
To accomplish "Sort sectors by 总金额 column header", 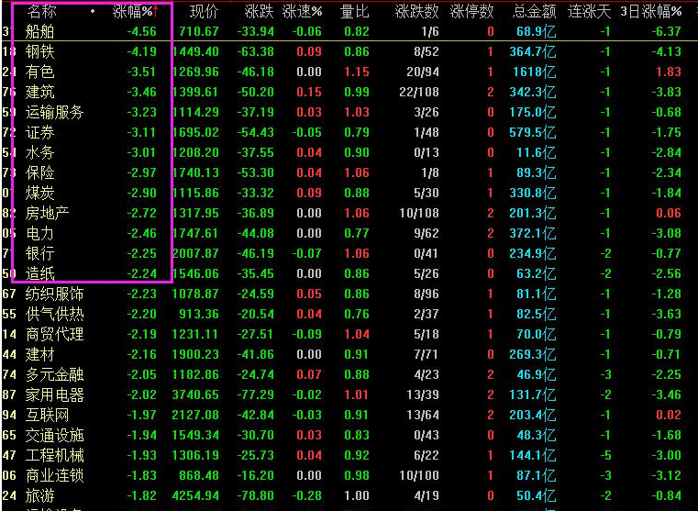I will [x=536, y=12].
